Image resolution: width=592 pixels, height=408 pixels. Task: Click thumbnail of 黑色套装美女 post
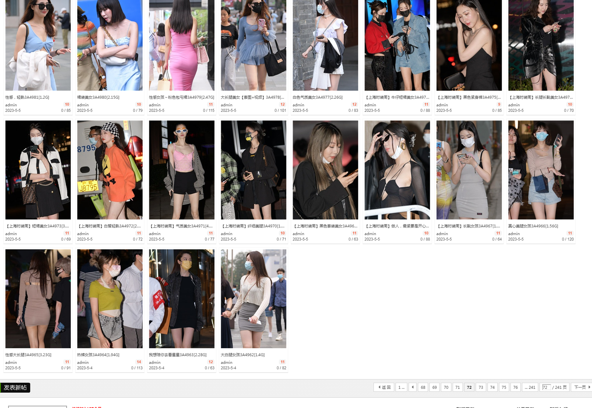pyautogui.click(x=325, y=170)
